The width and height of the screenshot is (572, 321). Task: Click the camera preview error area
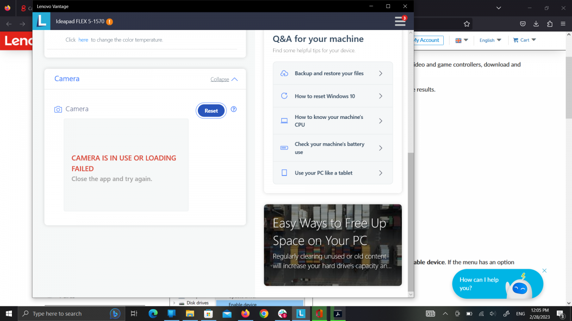[x=126, y=165]
